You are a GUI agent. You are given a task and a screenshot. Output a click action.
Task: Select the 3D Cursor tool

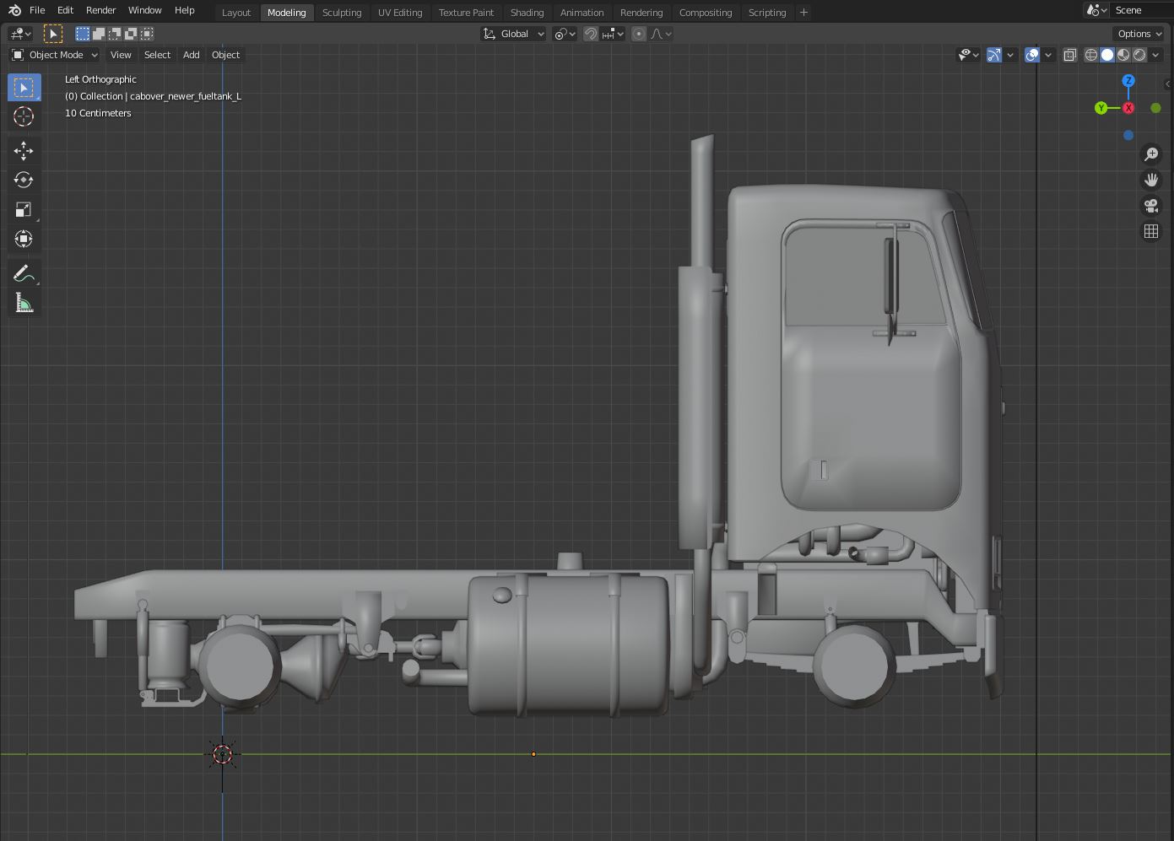coord(24,116)
